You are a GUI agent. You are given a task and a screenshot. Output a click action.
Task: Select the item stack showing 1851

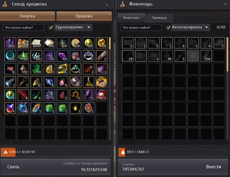pyautogui.click(x=10, y=43)
